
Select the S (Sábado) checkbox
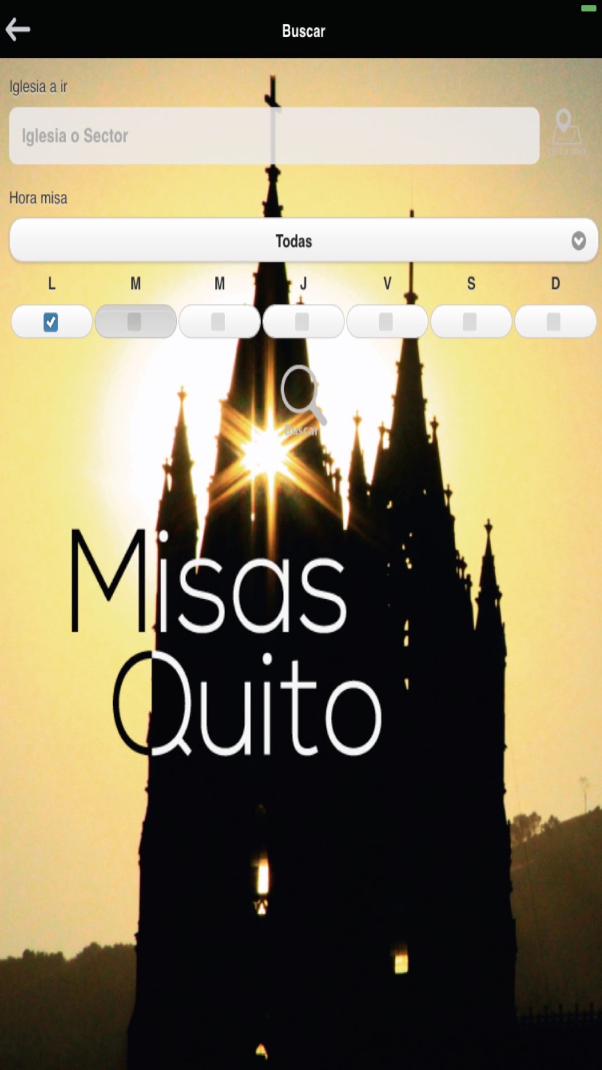point(471,321)
